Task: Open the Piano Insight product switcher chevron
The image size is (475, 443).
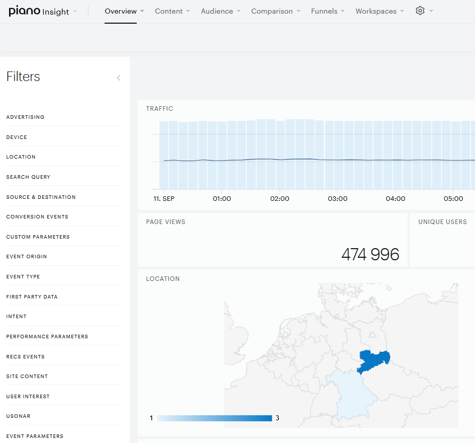Action: (x=75, y=11)
